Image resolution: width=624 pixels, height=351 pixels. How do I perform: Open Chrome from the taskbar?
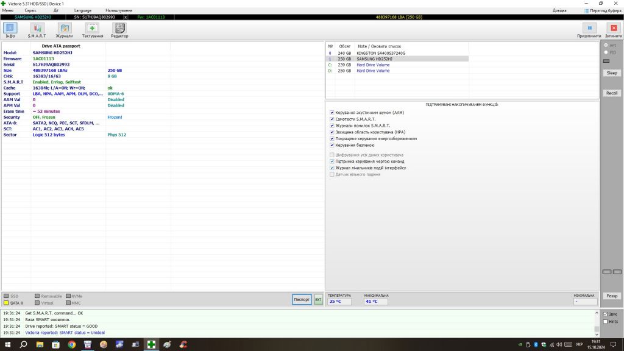[72, 345]
